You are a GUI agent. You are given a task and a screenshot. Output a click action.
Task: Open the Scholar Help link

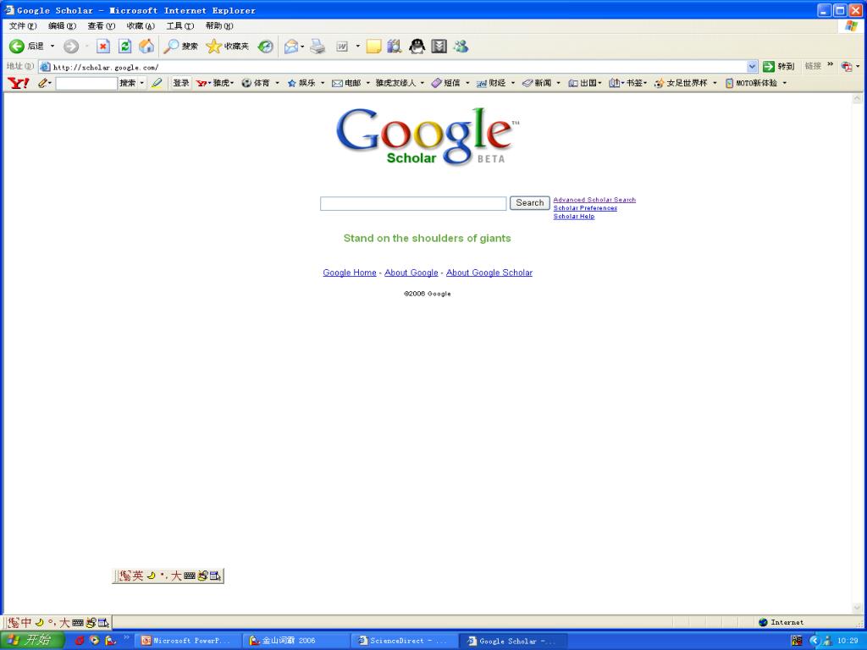tap(574, 216)
